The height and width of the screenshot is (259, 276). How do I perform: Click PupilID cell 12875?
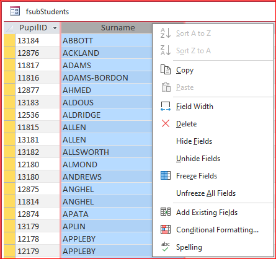point(37,189)
